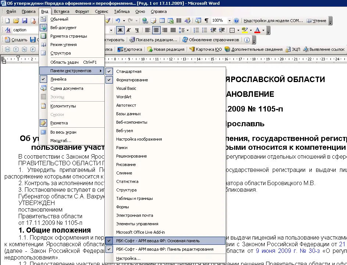Click the Insert Hyperlink globe icon
Viewport: 347px width, 265px height.
point(145,21)
